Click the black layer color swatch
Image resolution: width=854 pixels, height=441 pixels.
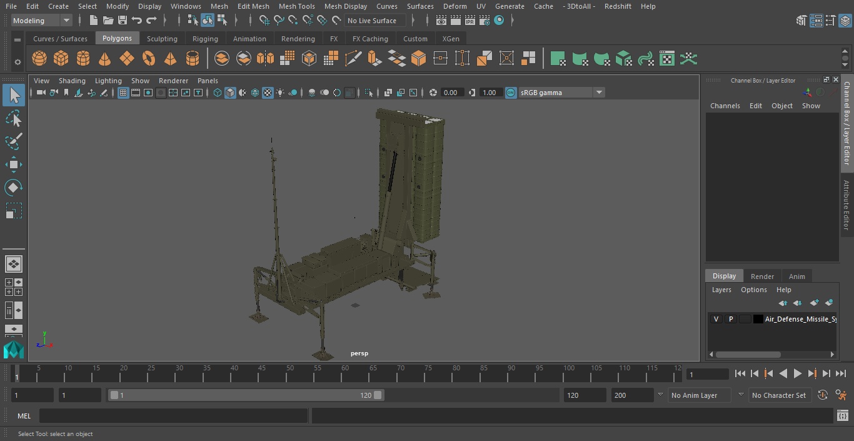point(758,319)
